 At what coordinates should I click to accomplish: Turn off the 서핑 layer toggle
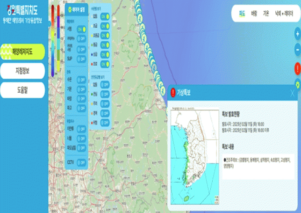click(81, 29)
